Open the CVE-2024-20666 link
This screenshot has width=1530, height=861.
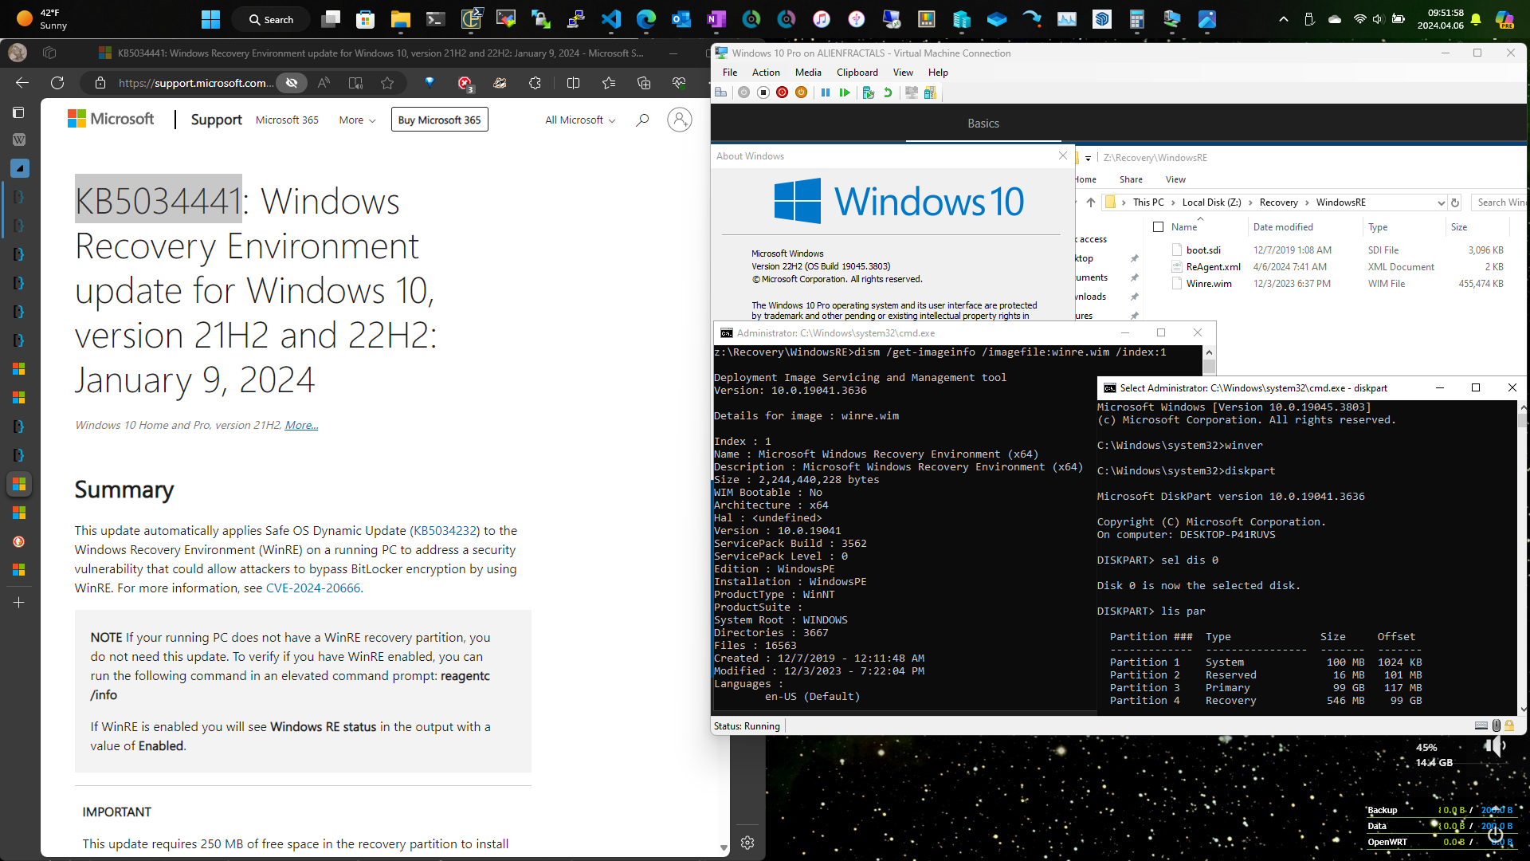[x=313, y=588]
